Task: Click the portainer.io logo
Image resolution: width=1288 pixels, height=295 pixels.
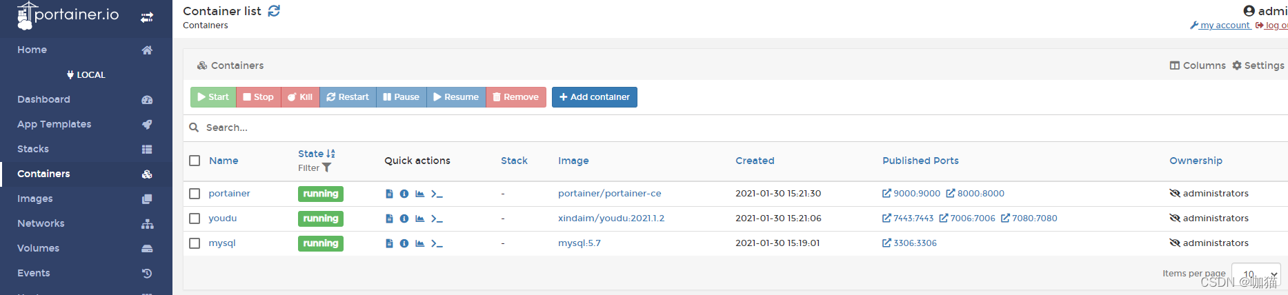Action: tap(68, 15)
